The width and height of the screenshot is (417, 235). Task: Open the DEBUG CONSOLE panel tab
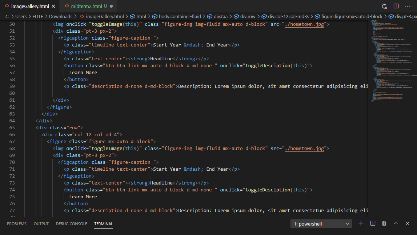(71, 224)
